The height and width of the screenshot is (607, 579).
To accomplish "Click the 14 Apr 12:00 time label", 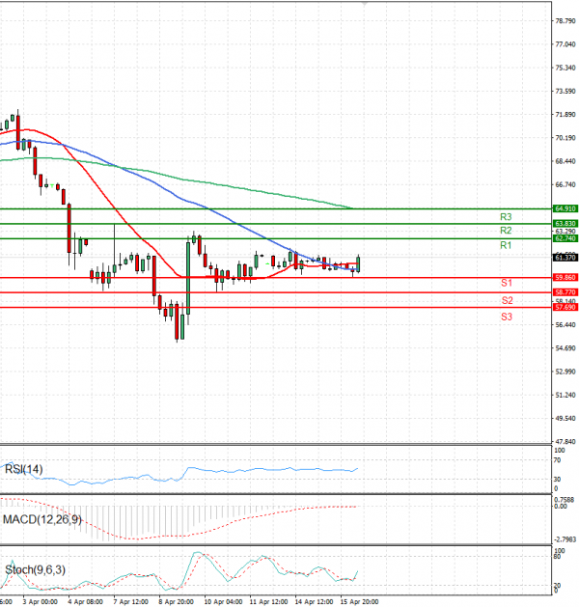I will pos(314,602).
